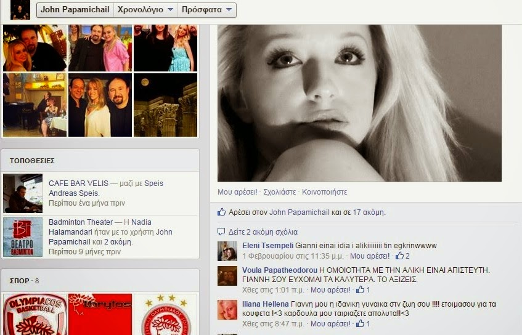Click thumbs-up icon on Voula Papatheodorou's comment
The width and height of the screenshot is (522, 335).
point(361,289)
